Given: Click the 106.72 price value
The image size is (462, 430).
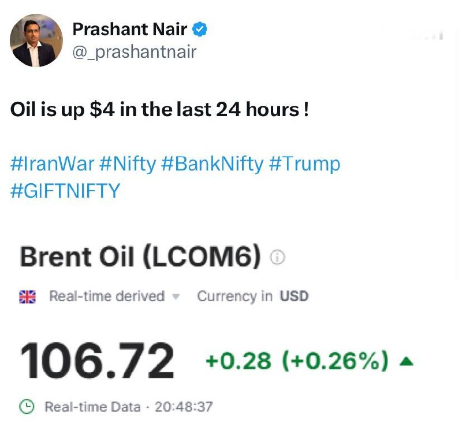Looking at the screenshot, I should point(97,361).
